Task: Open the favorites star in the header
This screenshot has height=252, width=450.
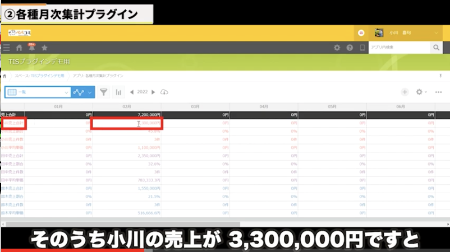Action: pyautogui.click(x=44, y=48)
